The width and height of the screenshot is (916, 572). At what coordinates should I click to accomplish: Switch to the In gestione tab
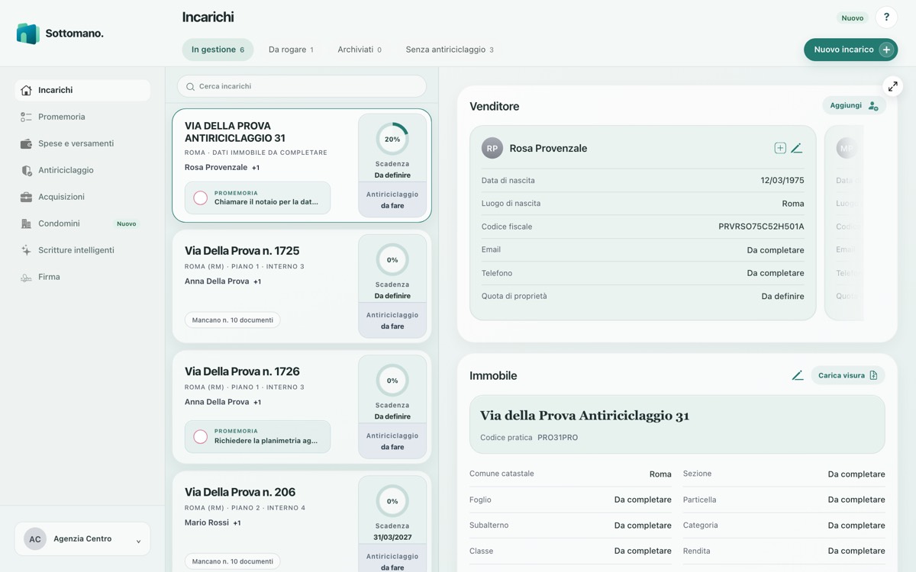click(218, 50)
